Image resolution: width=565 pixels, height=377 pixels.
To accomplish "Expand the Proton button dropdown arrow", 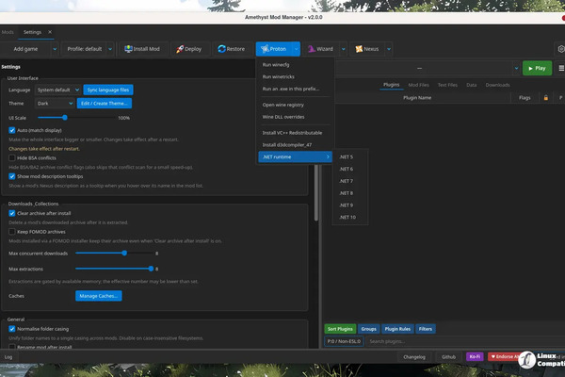I will click(297, 49).
